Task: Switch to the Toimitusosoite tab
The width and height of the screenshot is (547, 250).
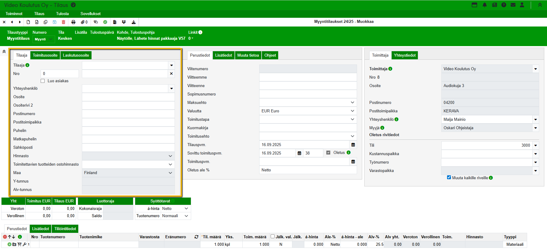Action: coord(45,55)
